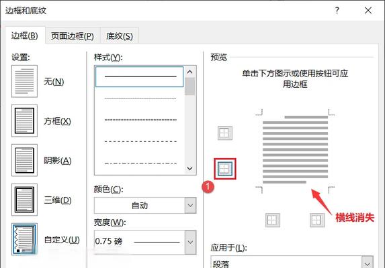
Task: Choose the 自定义(U) custom border icon
Action: tap(24, 239)
